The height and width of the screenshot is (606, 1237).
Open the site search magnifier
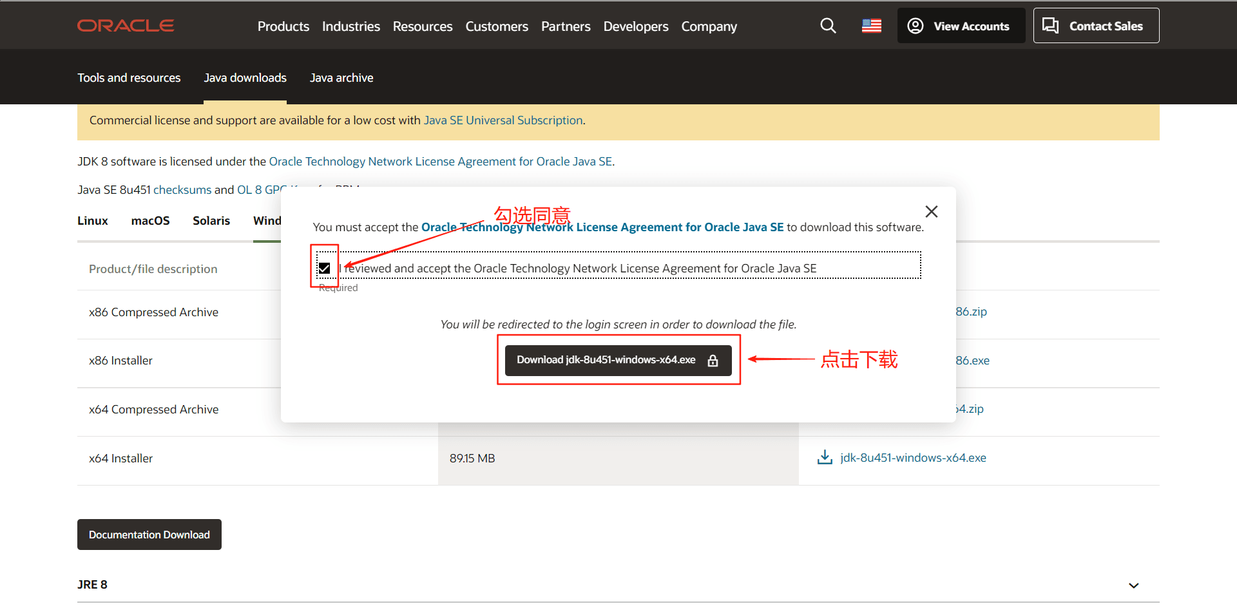[x=828, y=26]
